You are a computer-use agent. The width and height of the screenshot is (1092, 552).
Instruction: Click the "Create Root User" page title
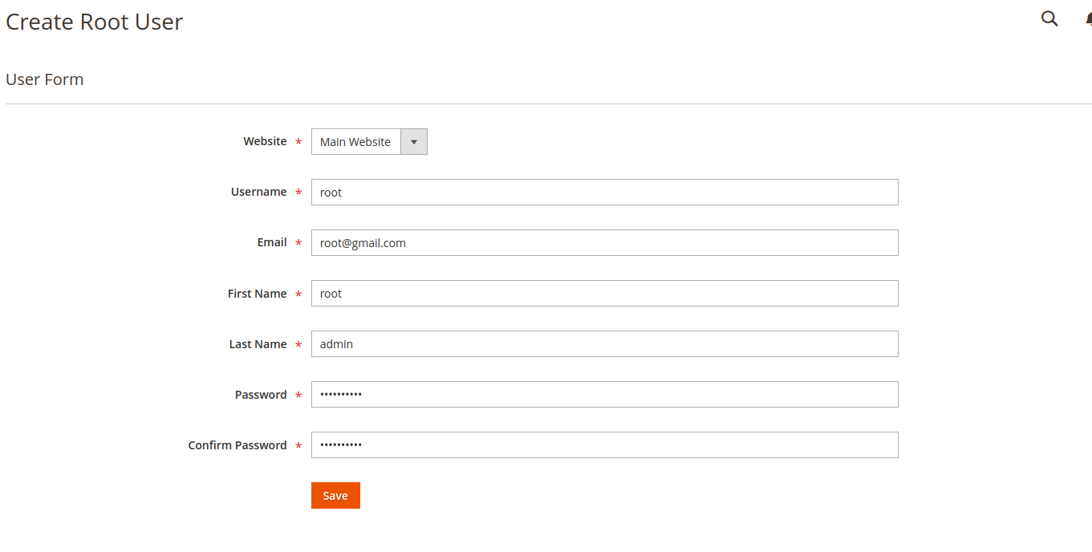[x=95, y=22]
